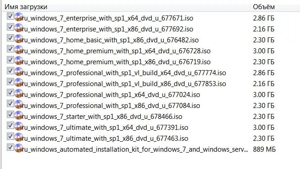Click disc icon of home_basic x86 676482 iso
The image size is (300, 169).
tap(19, 39)
